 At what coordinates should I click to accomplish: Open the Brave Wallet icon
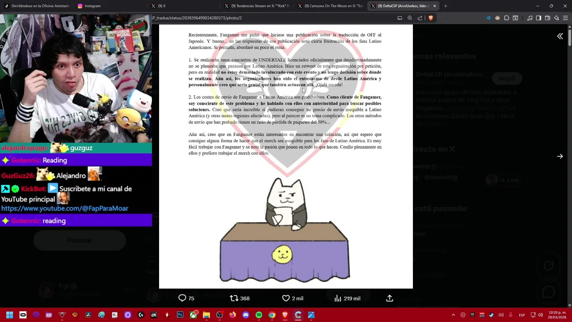point(547,18)
